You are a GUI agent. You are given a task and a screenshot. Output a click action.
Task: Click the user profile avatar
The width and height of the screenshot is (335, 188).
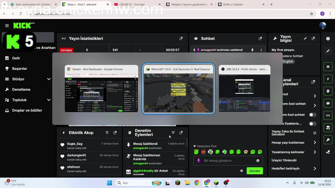coord(323,26)
